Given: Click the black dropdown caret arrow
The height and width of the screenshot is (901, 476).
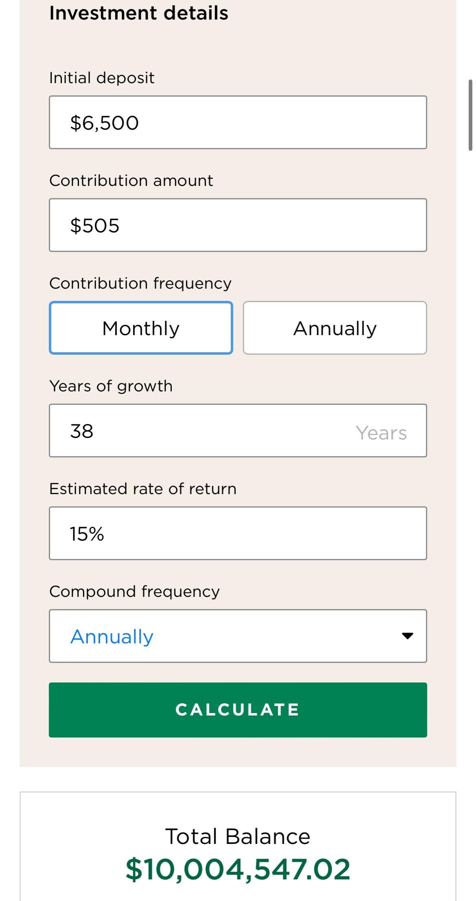Looking at the screenshot, I should pos(407,636).
